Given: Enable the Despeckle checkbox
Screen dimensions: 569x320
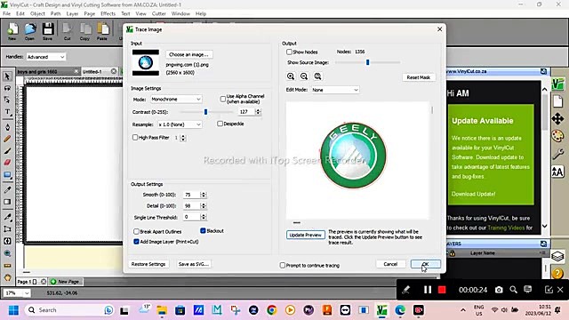Looking at the screenshot, I should pyautogui.click(x=220, y=124).
